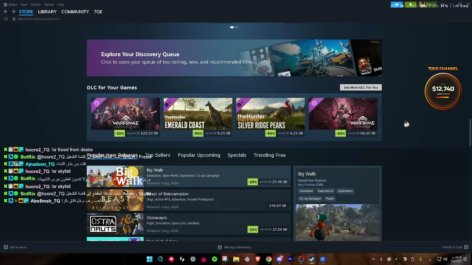The width and height of the screenshot is (472, 265).
Task: Open the Help menu
Action: (61, 4)
